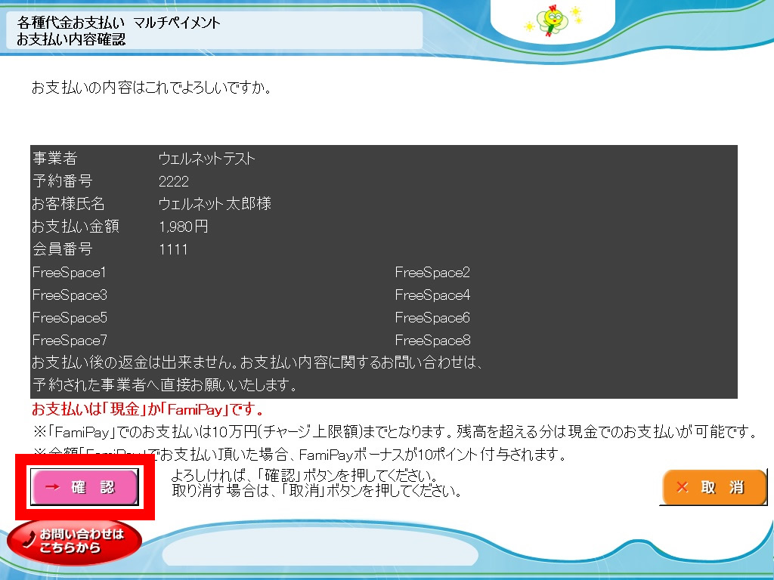This screenshot has width=774, height=580.
Task: Select the 会員番号 label
Action: (x=63, y=249)
